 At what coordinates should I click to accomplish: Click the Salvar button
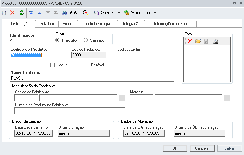coord(230,148)
